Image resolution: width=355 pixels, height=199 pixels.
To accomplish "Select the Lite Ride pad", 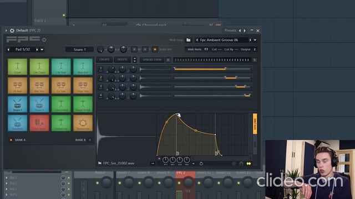I will point(61,66).
